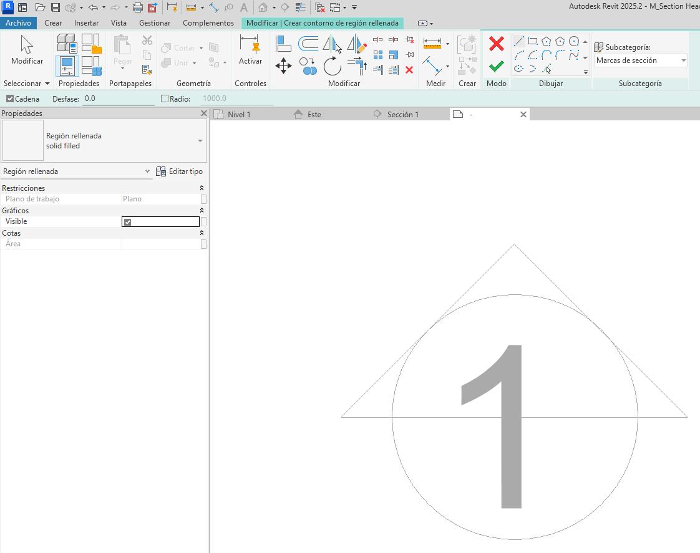Select the Move tool
700x553 pixels.
pos(283,67)
